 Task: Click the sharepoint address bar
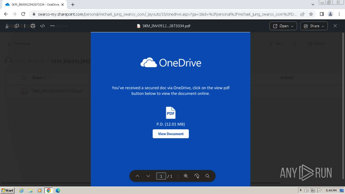[x=167, y=14]
